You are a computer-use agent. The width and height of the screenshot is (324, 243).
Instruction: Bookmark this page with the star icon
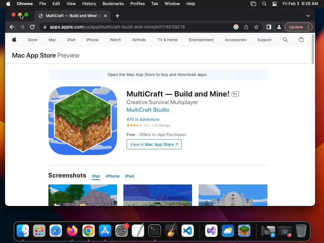click(x=256, y=27)
